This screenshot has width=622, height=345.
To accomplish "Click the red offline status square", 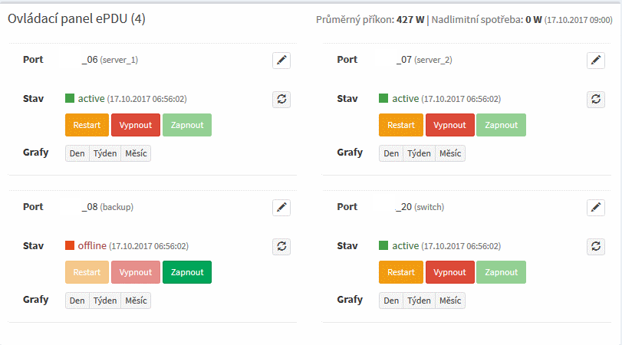I will [70, 245].
